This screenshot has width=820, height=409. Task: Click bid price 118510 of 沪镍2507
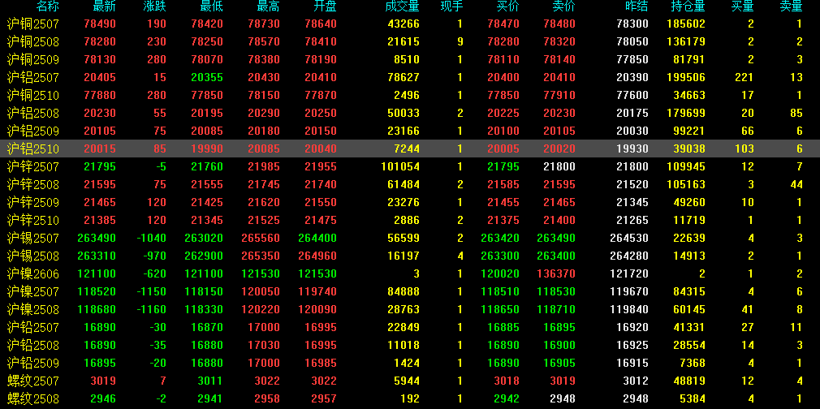coord(500,291)
